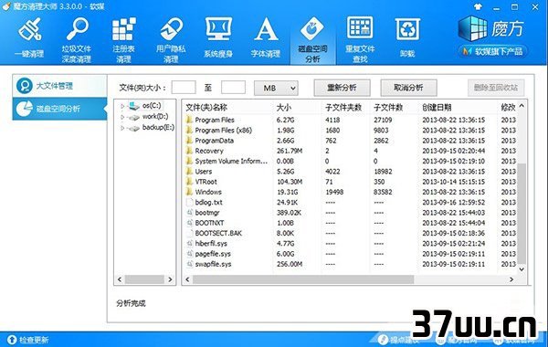This screenshot has width=548, height=347.
Task: Select 垃圾文件深度清理 magnifier icon
Action: click(x=78, y=29)
